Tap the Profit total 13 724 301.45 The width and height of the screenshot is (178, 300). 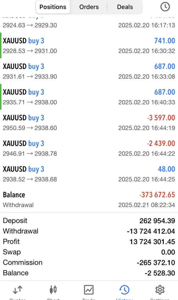click(x=152, y=242)
